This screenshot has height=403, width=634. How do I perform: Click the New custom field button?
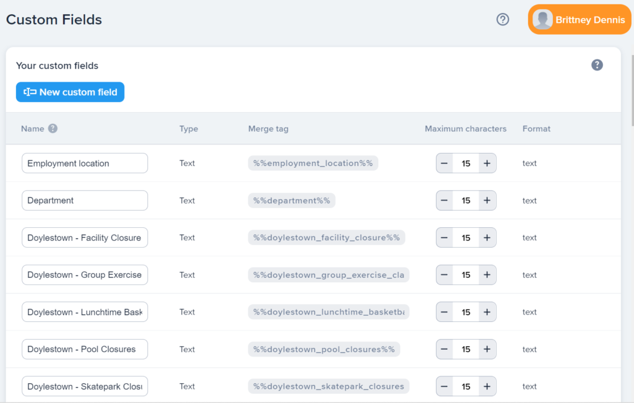tap(70, 92)
